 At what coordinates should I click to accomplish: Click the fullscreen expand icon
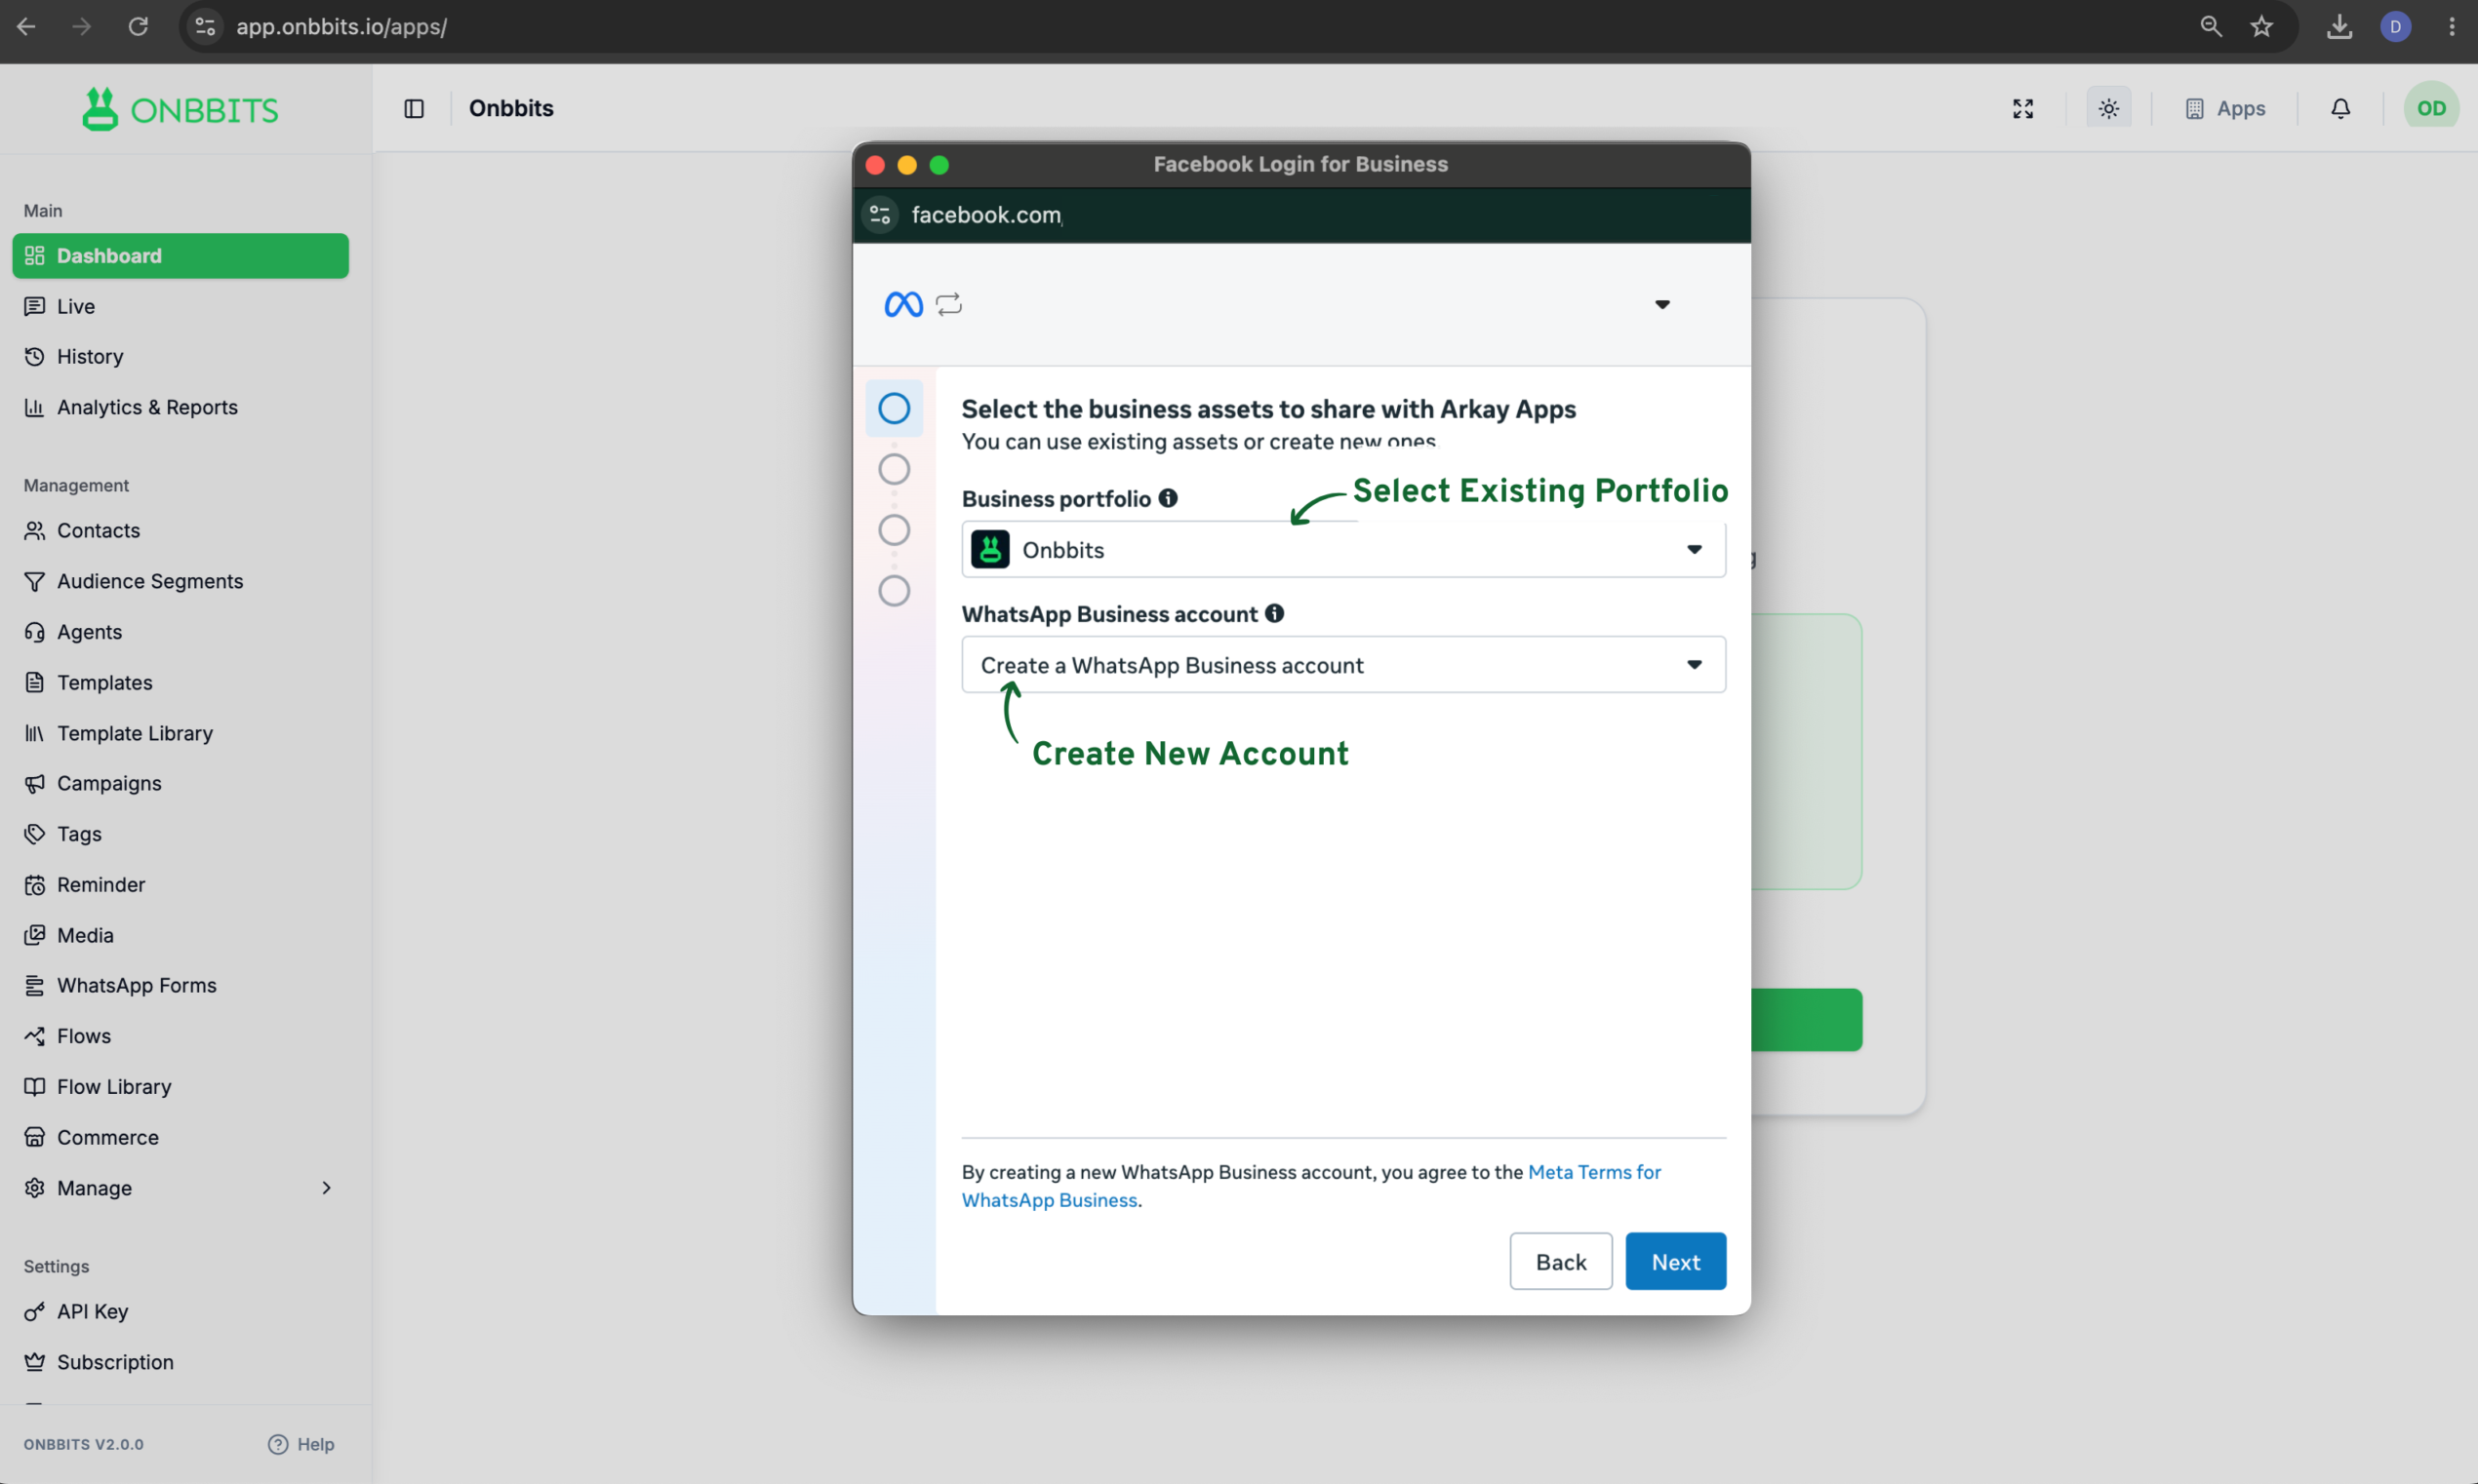(x=2022, y=108)
